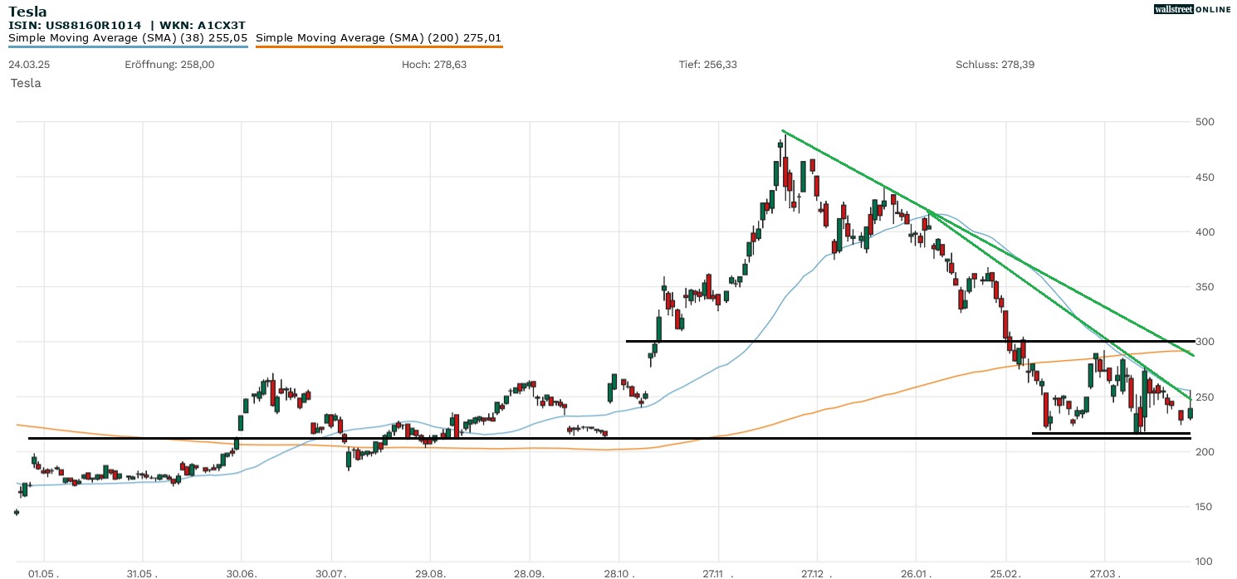1237x579 pixels.
Task: Click the bold Tesla title heading
Action: (27, 12)
